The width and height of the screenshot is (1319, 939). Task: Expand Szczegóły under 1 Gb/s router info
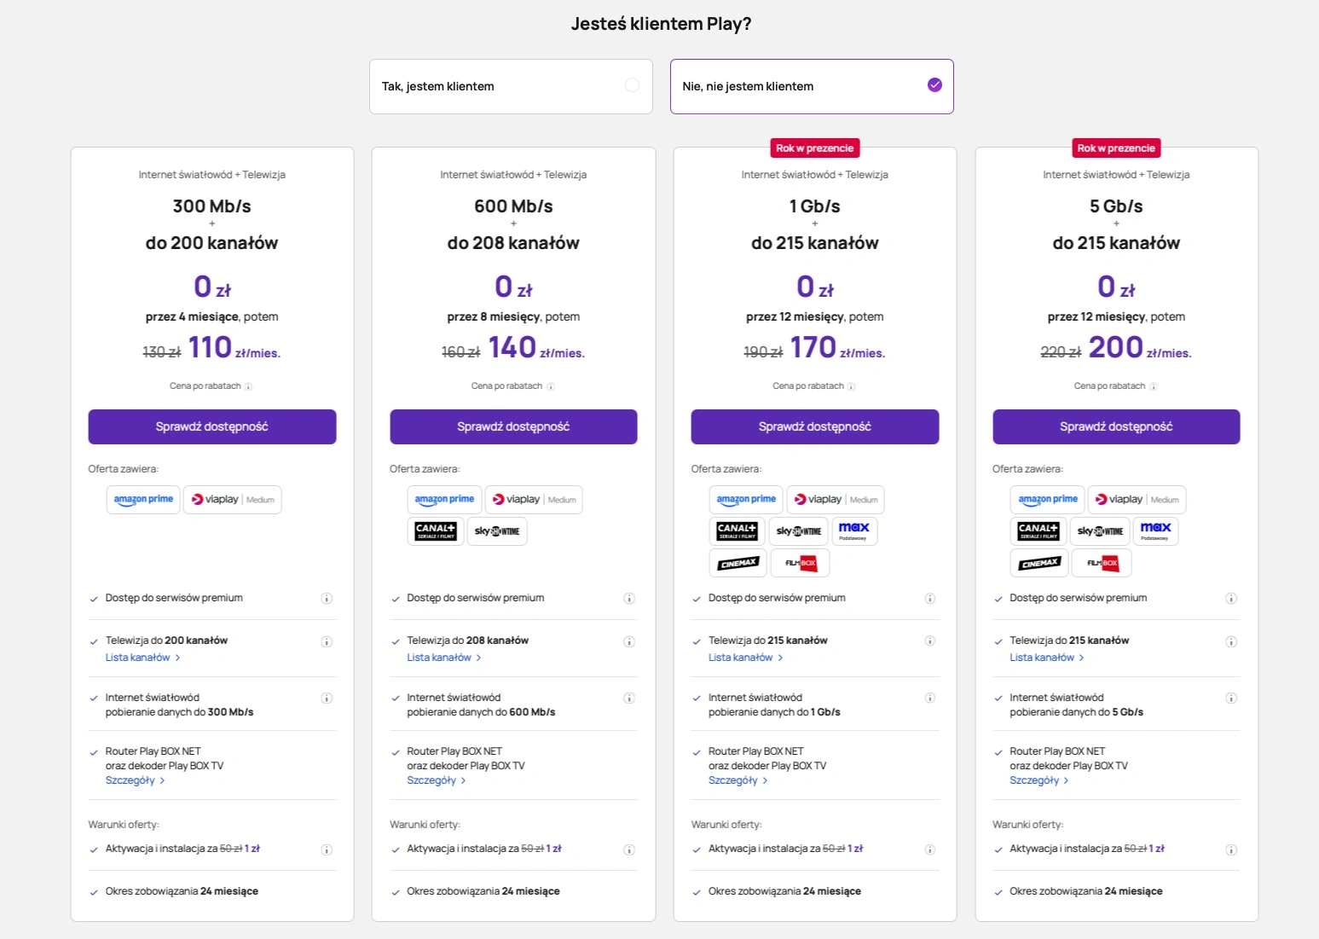pos(738,780)
